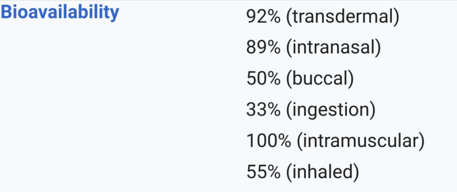
Task: Click the word intramuscular in parentheses
Action: [360, 141]
